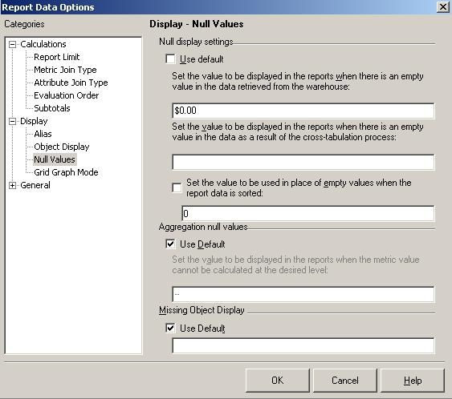Open Subtotals category

coord(52,108)
